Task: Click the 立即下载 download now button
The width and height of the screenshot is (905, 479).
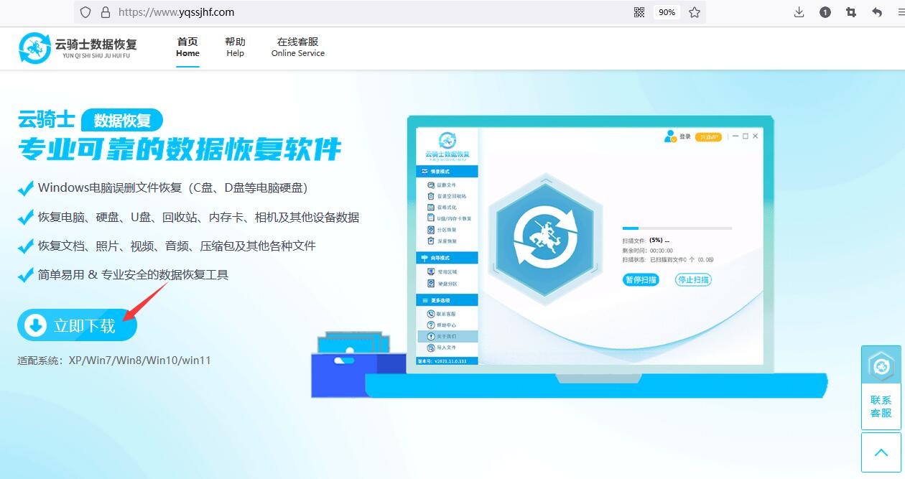Action: pyautogui.click(x=76, y=325)
